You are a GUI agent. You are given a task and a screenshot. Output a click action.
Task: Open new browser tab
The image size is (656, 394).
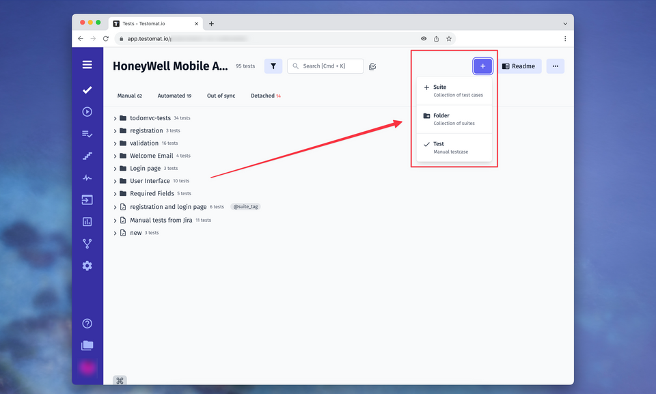[211, 23]
